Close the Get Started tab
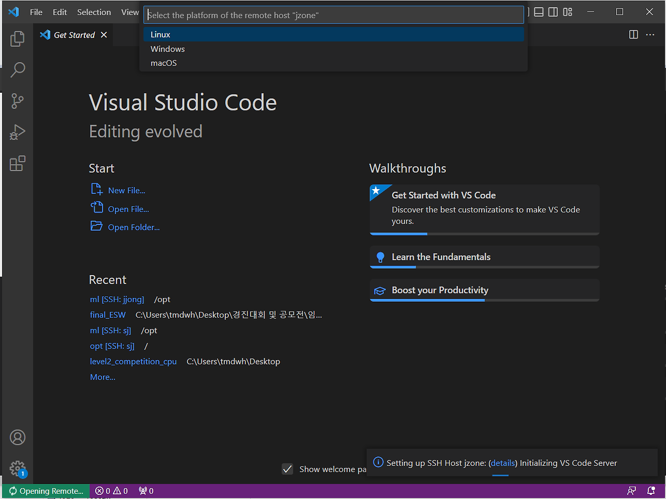The image size is (666, 499). [104, 35]
